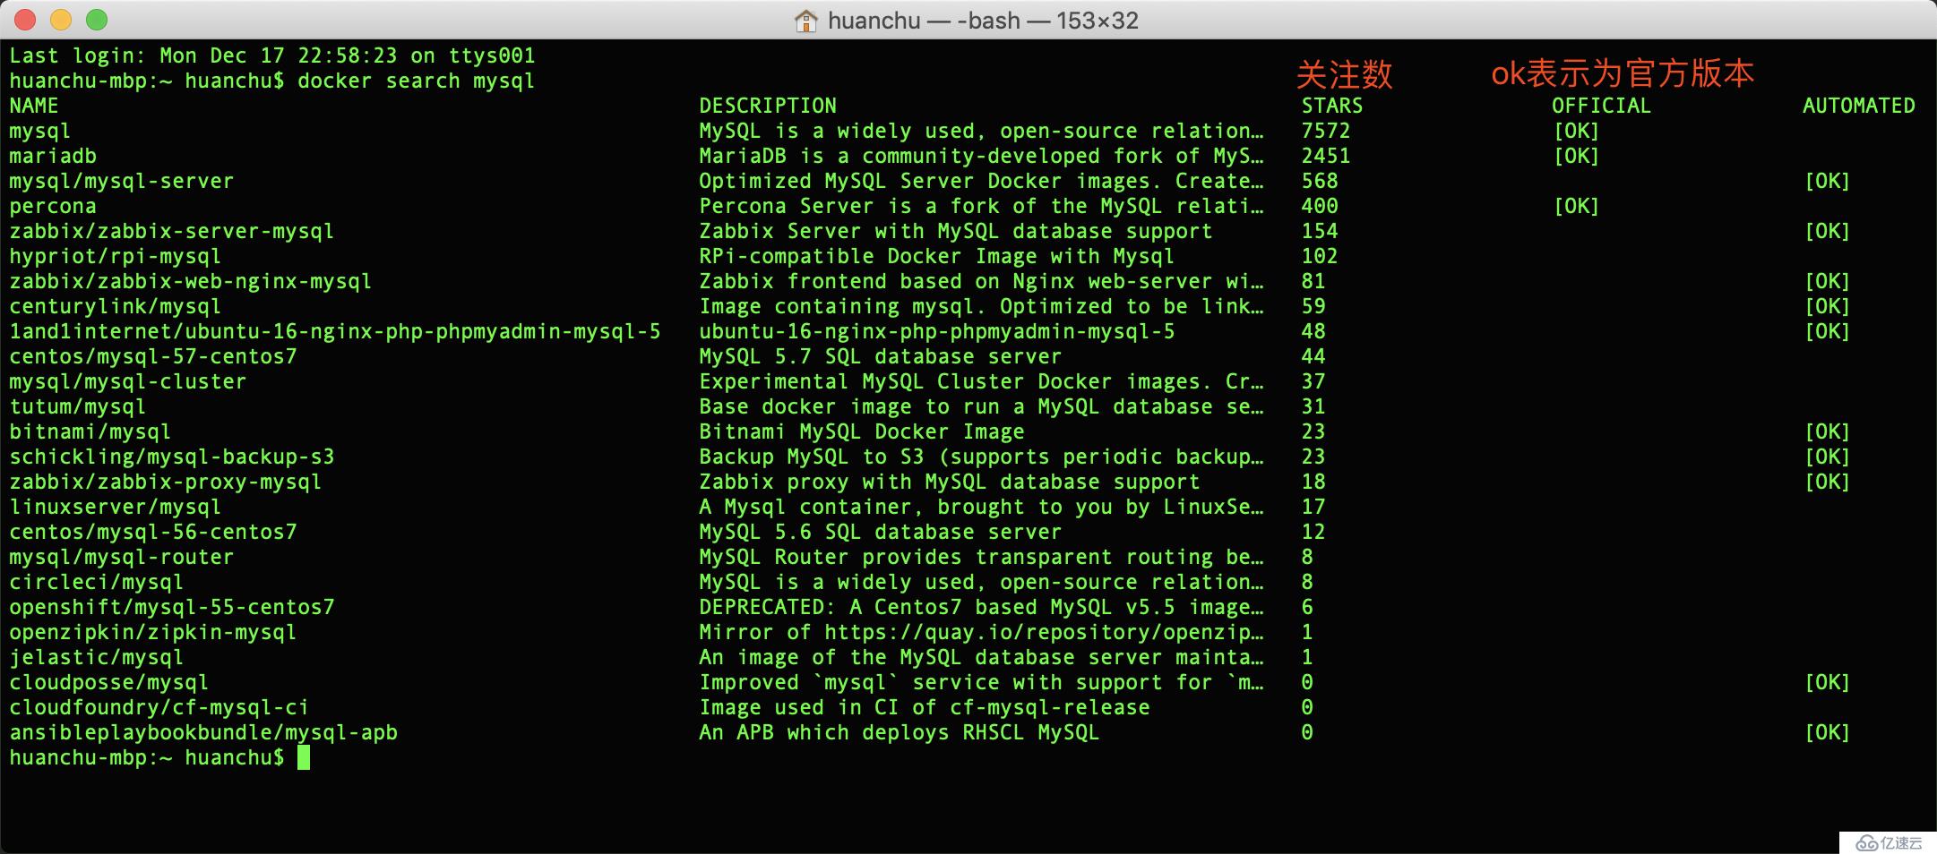Click the 'Last login: Mon Dec 17' line
Image resolution: width=1937 pixels, height=854 pixels.
(272, 56)
